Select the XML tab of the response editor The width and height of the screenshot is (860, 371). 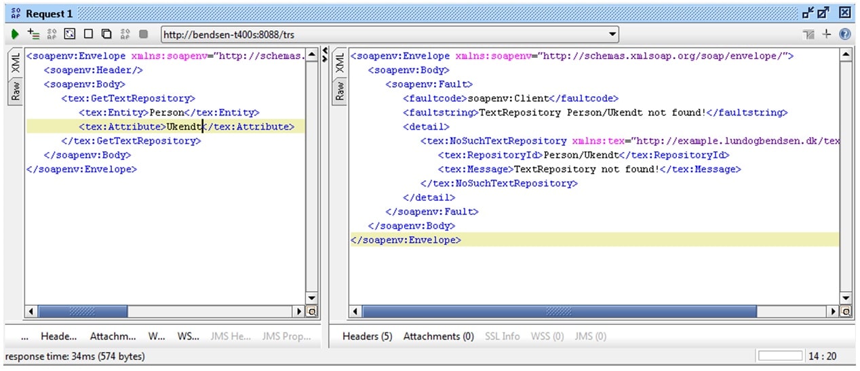pos(340,63)
